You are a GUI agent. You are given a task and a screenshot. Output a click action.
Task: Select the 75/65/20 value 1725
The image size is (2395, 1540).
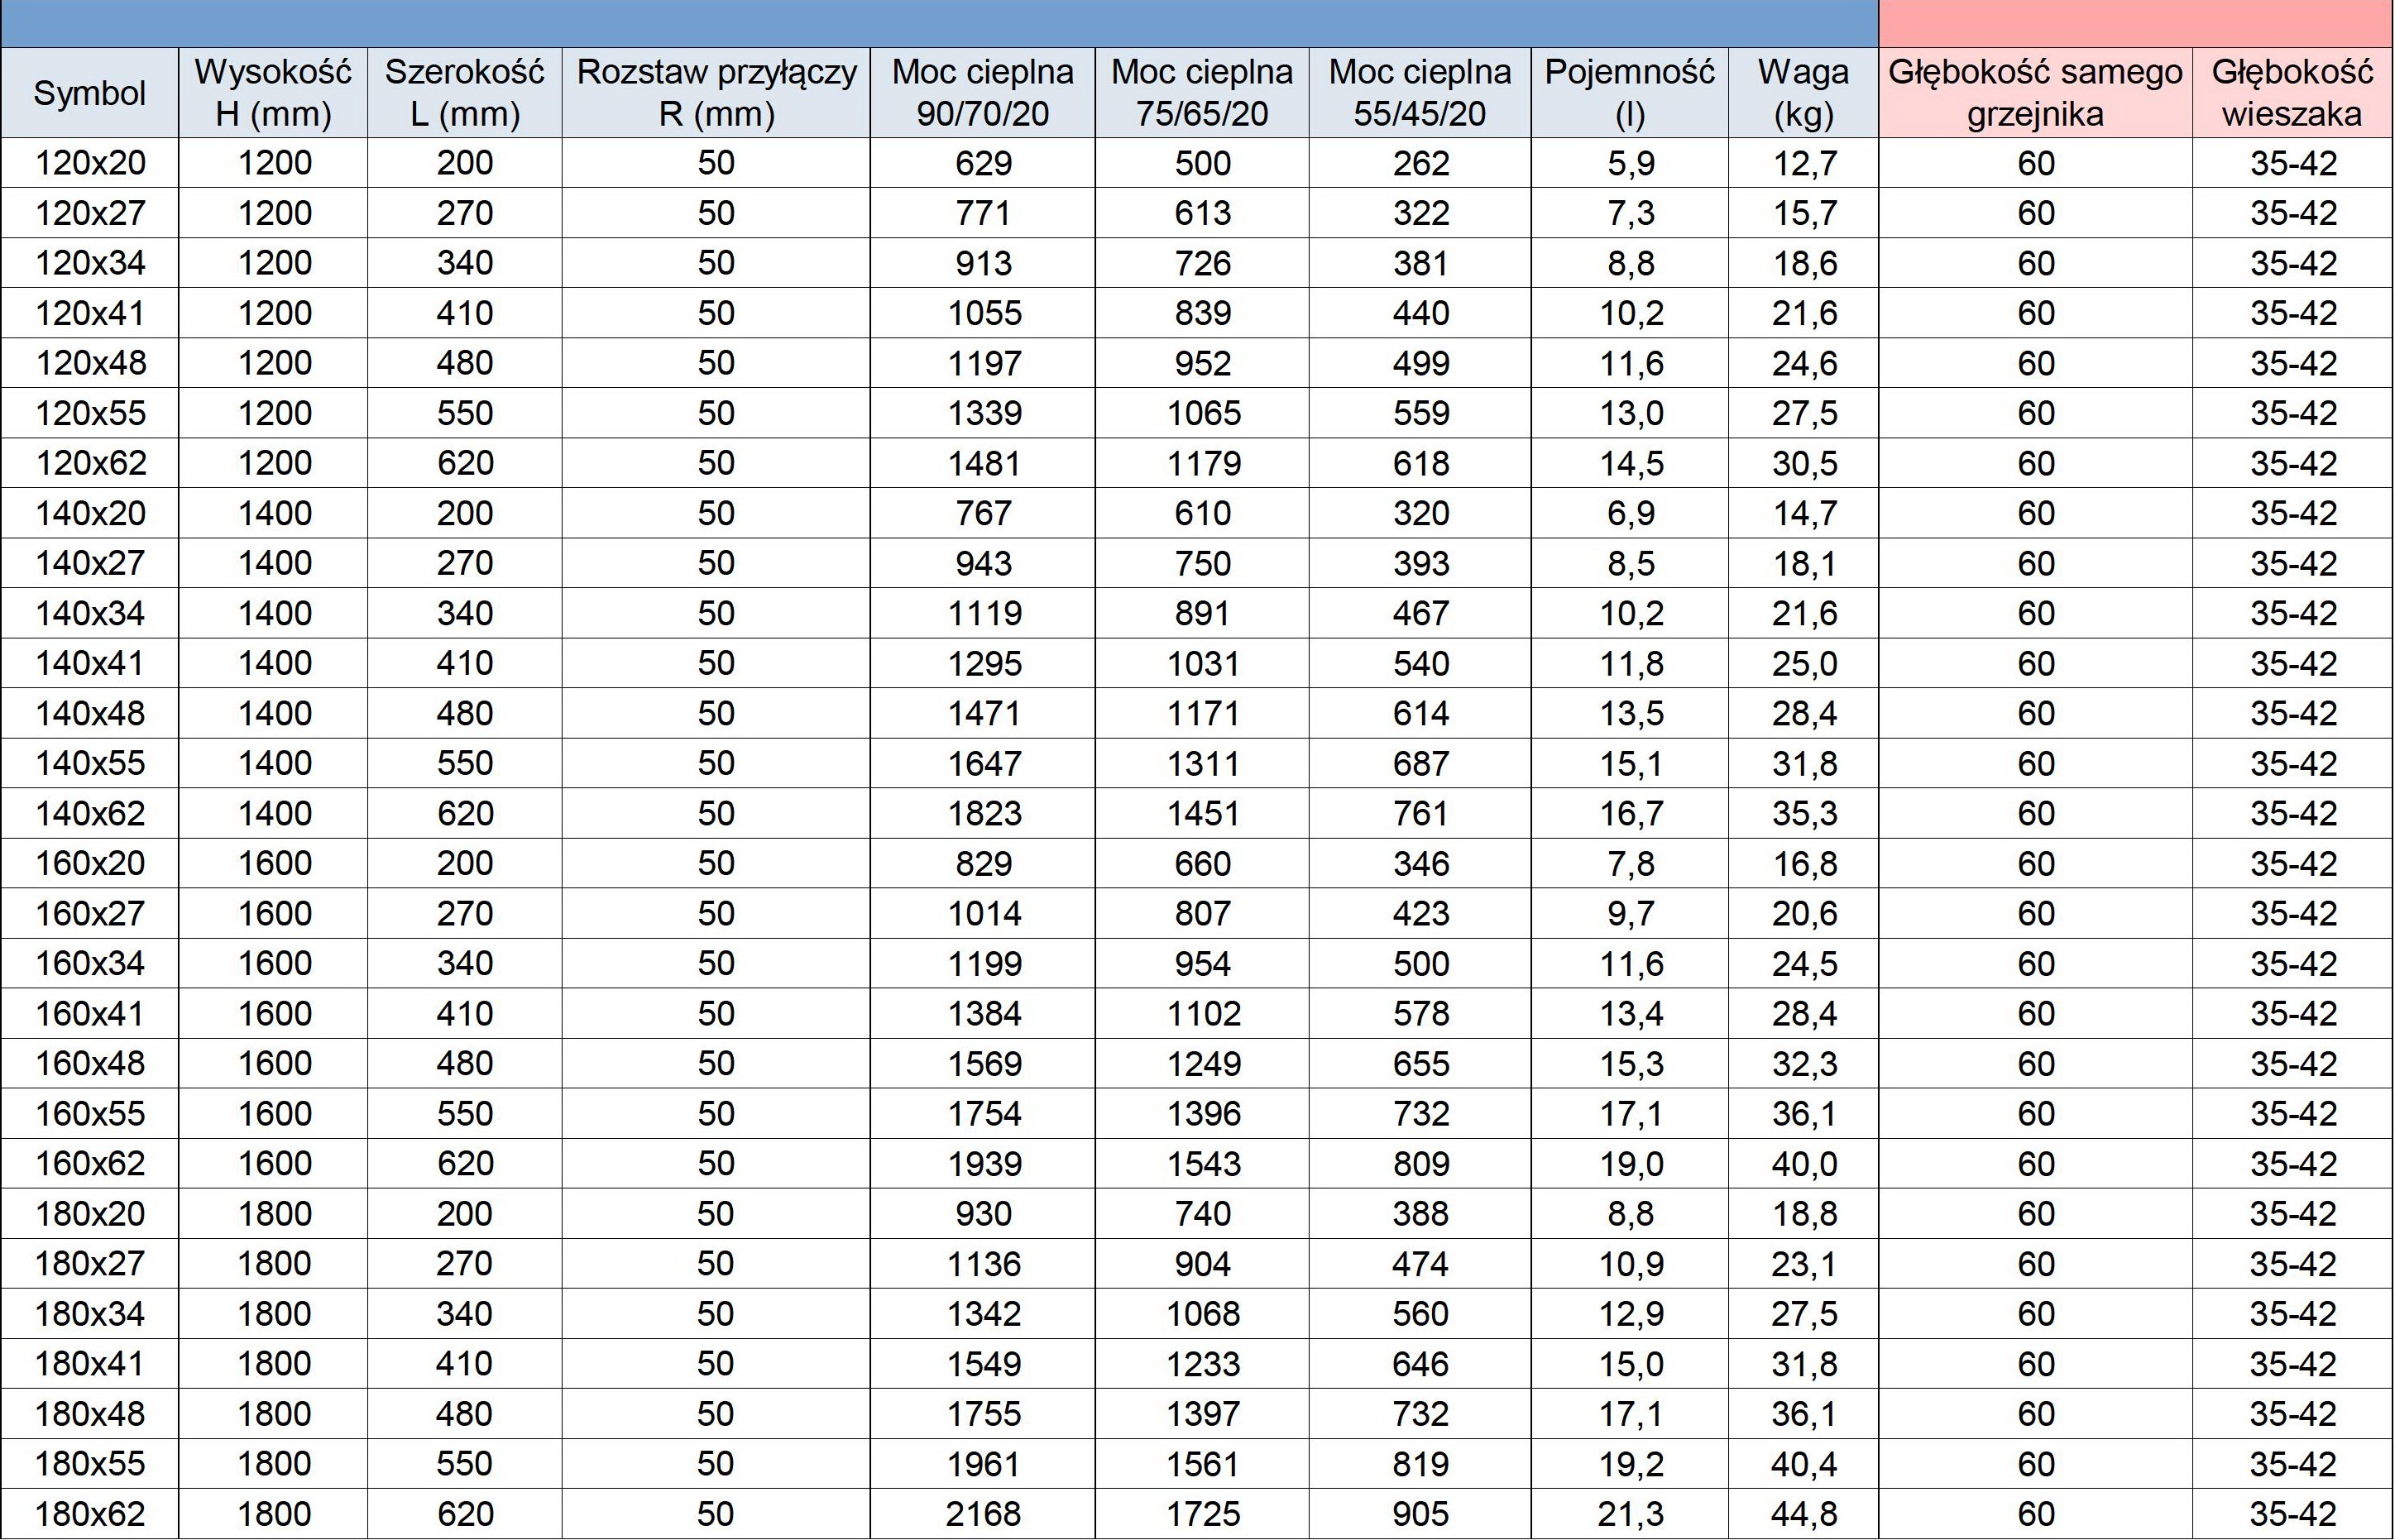(x=1203, y=1514)
